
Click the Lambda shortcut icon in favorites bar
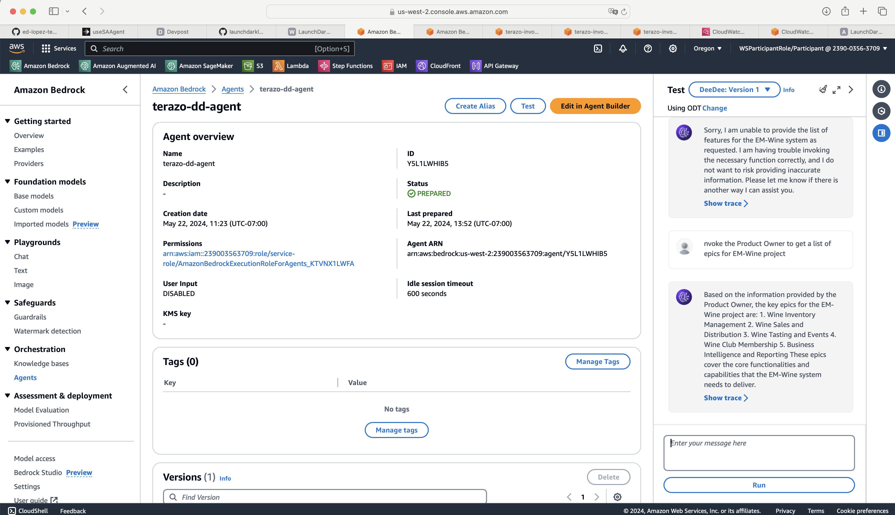(278, 66)
